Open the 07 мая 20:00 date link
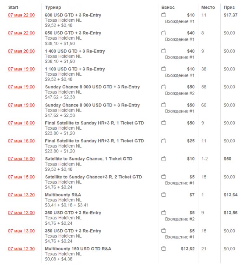Viewport: 246px width, 265px height. (21, 51)
